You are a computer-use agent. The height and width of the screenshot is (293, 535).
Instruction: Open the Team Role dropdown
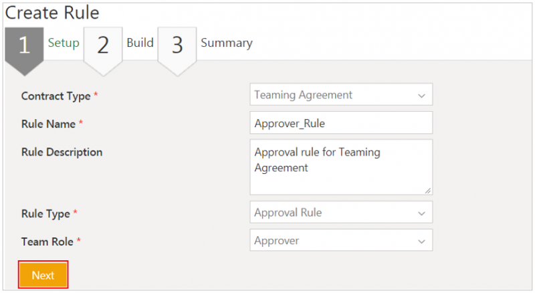tap(340, 240)
